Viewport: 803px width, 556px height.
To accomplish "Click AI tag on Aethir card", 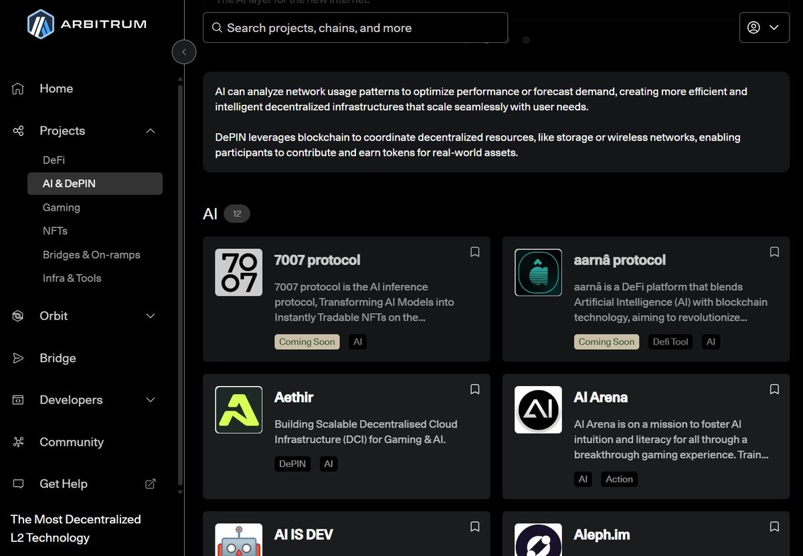I will click(329, 464).
